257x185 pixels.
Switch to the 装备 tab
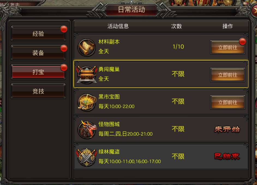tap(38, 53)
